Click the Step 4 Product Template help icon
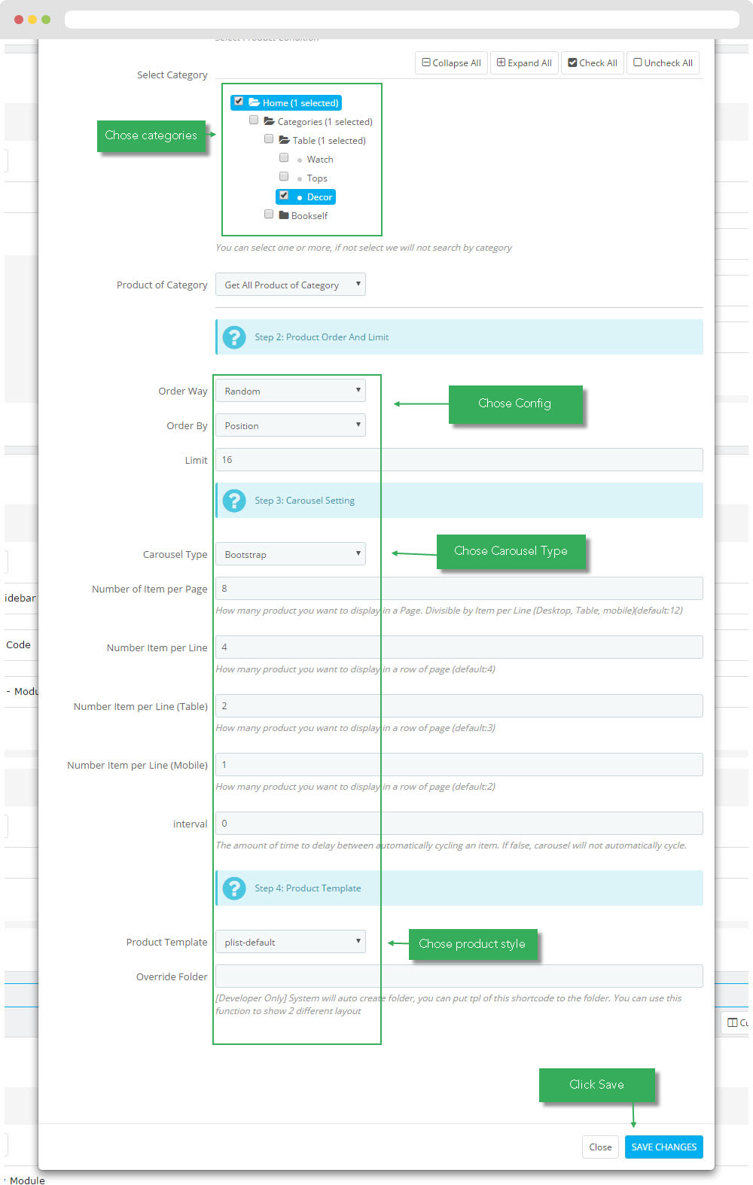This screenshot has height=1185, width=753. click(x=234, y=888)
